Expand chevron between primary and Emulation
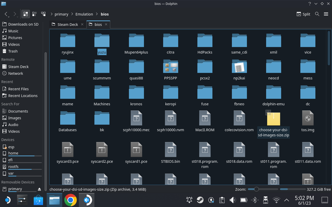Viewport: 332px width, 207px height. (x=72, y=14)
